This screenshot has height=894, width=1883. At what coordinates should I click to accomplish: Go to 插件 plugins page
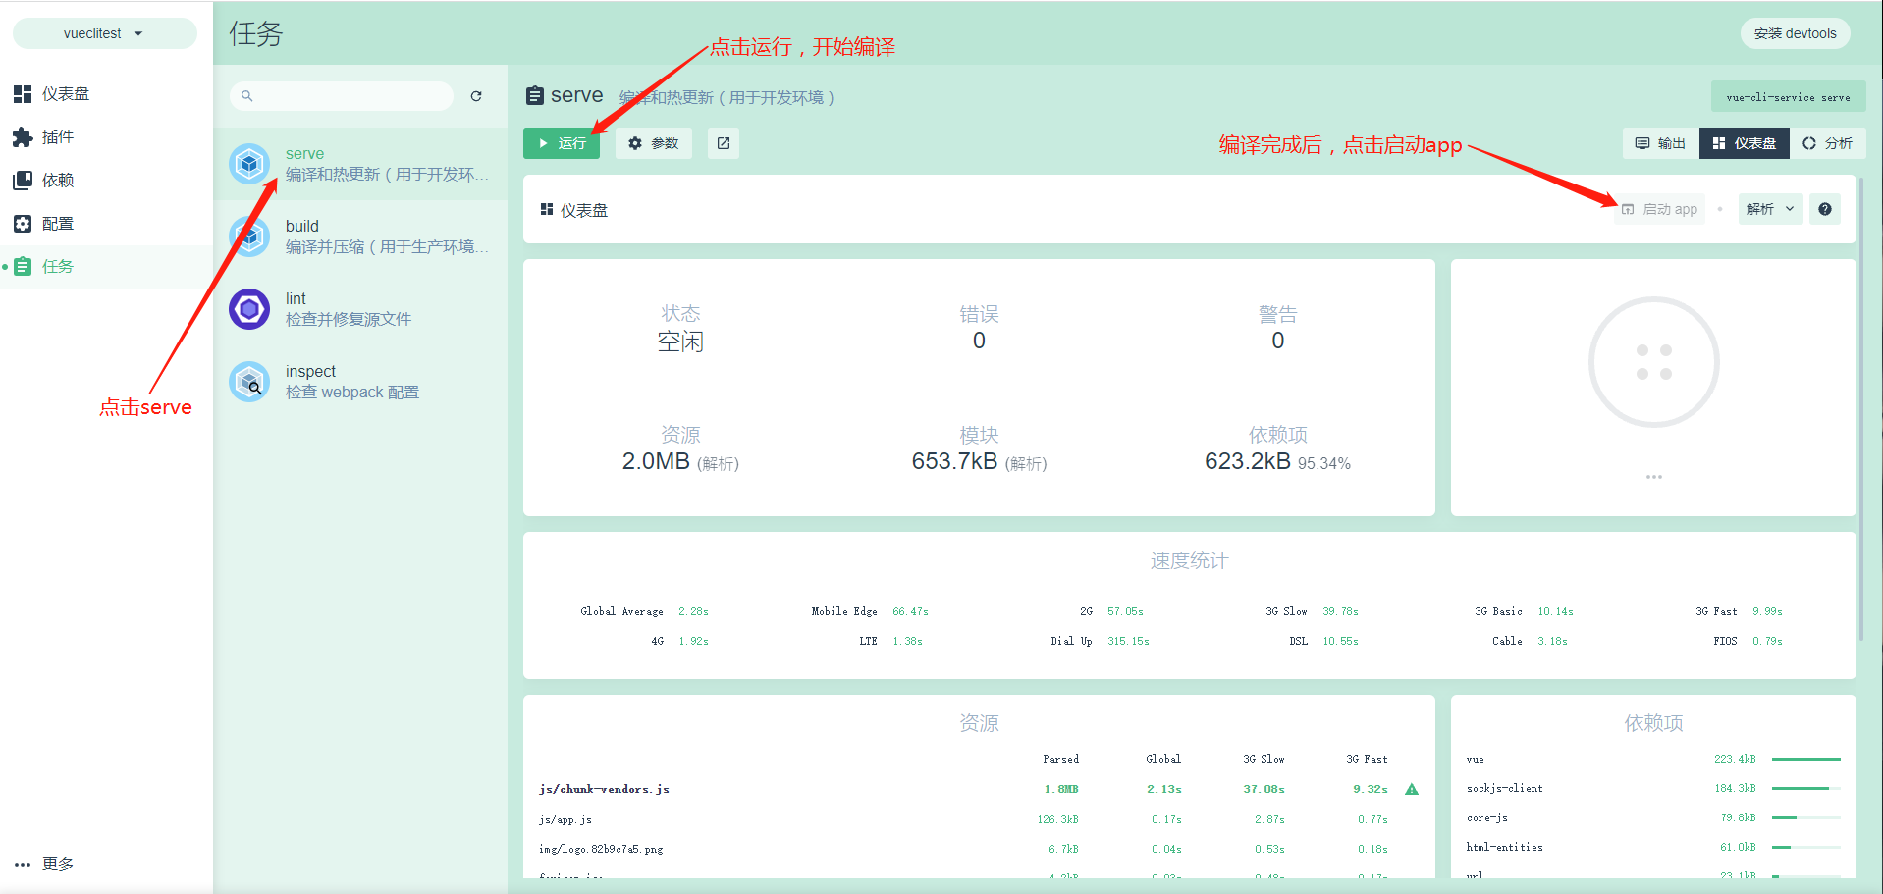106,137
